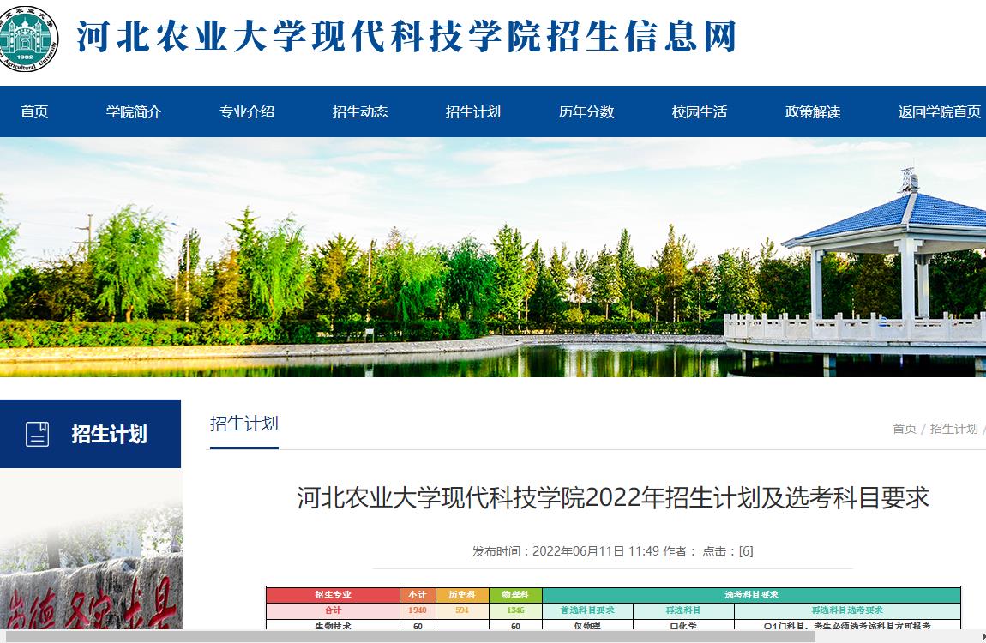Viewport: 986px width, 643px height.
Task: Click 招生计划 in the breadcrumb trail
Action: pos(954,429)
